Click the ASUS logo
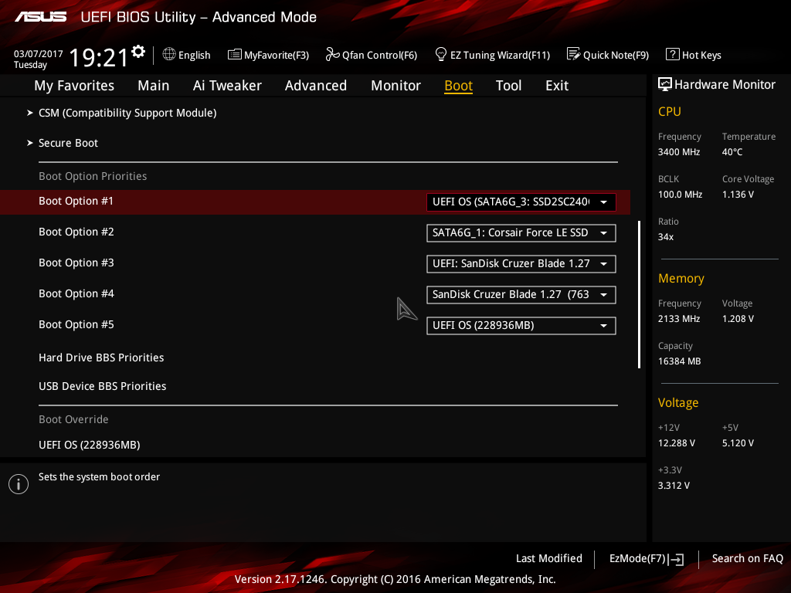 [x=40, y=17]
